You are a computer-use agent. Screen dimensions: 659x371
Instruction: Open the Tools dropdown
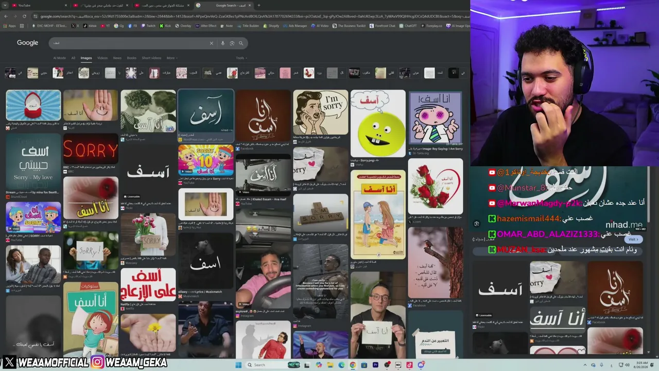tap(240, 58)
